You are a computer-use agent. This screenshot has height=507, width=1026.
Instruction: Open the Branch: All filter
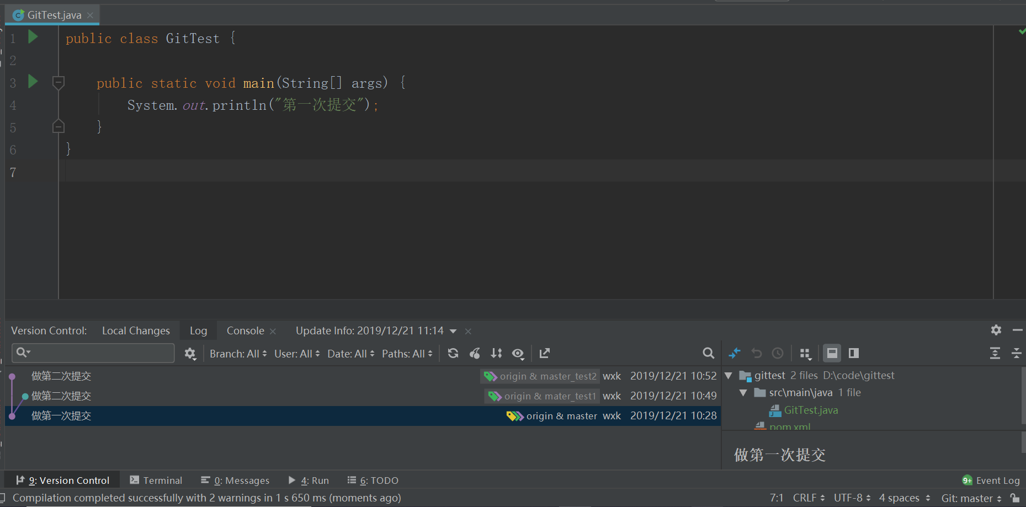[238, 354]
